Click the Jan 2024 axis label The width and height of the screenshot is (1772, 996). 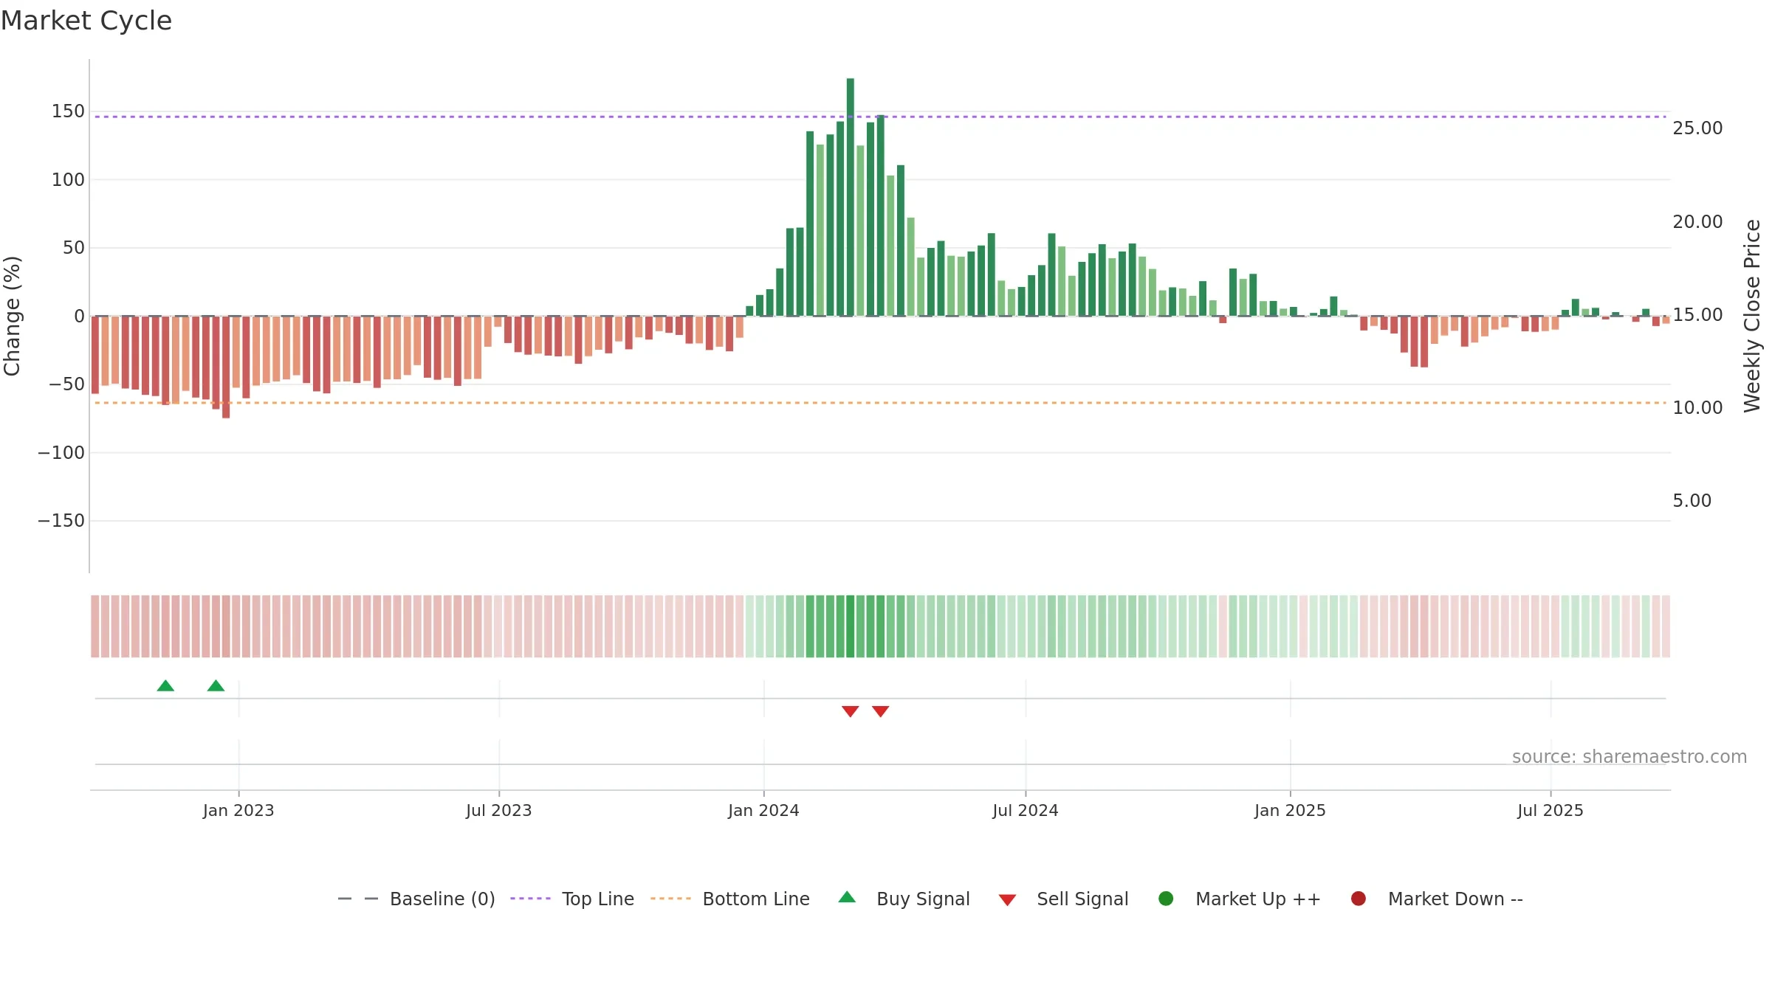[763, 811]
